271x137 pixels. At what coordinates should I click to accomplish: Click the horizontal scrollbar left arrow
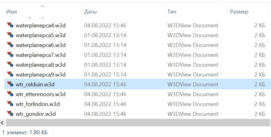[2, 123]
